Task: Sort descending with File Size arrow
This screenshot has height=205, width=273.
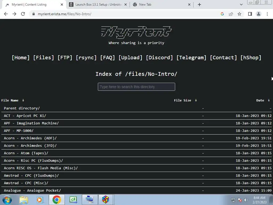Action: tap(196, 100)
